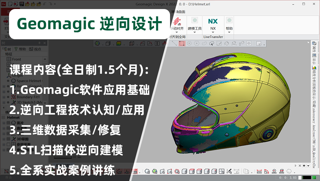The width and height of the screenshot is (320, 181).
Task: Click the 手动对齐 alignment tool
Action: click(177, 25)
